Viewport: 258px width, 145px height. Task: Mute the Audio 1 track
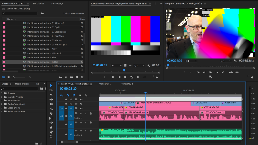click(81, 113)
